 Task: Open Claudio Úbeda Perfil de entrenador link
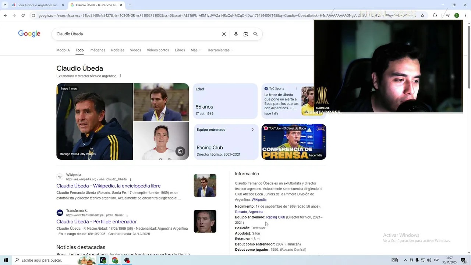point(96,222)
